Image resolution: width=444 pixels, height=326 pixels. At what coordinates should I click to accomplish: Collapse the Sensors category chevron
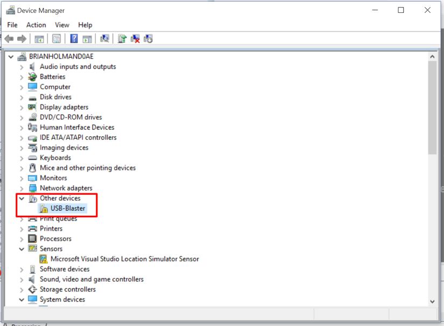[22, 249]
